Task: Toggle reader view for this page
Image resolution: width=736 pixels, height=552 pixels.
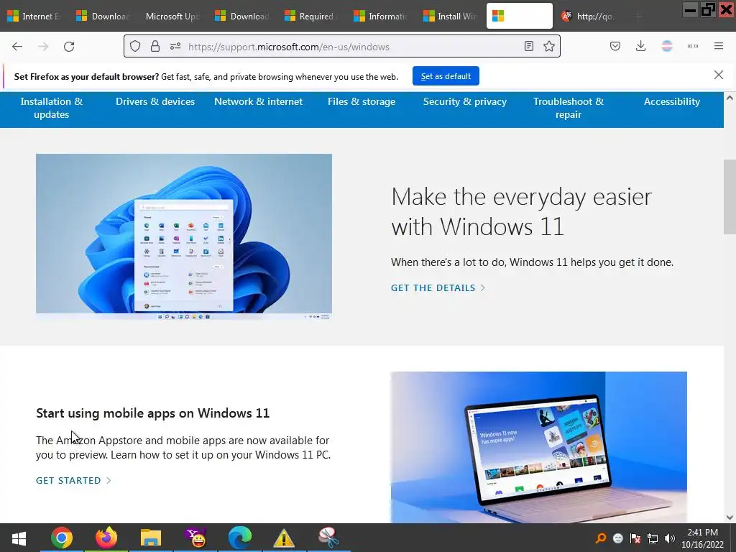Action: (528, 47)
